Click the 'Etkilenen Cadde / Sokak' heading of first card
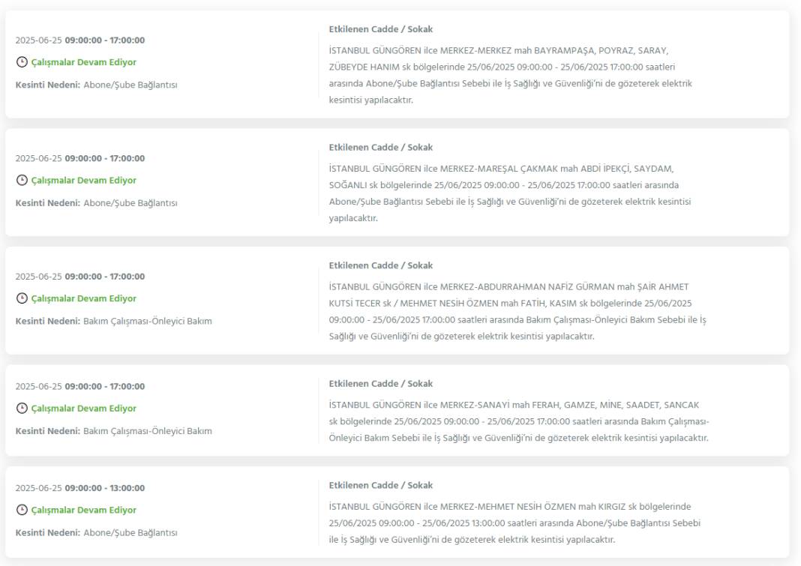The height and width of the screenshot is (566, 801). (x=380, y=30)
